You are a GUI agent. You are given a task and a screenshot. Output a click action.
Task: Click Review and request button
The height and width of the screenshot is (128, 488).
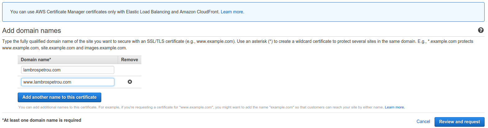(x=459, y=122)
